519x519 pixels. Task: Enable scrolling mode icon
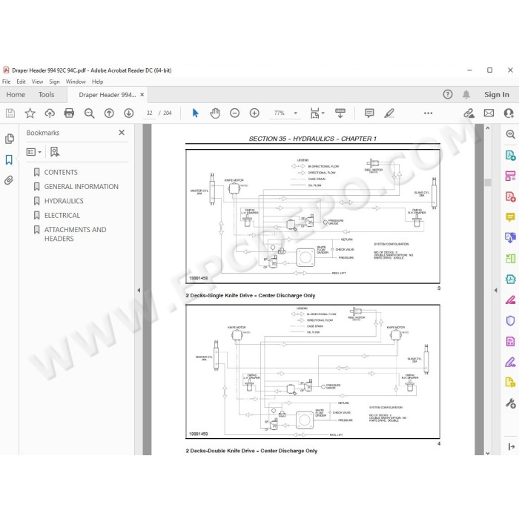pyautogui.click(x=340, y=113)
